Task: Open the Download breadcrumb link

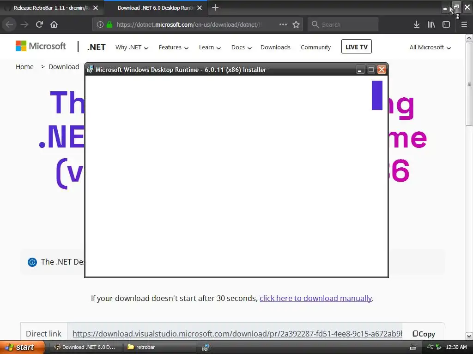Action: [x=64, y=67]
